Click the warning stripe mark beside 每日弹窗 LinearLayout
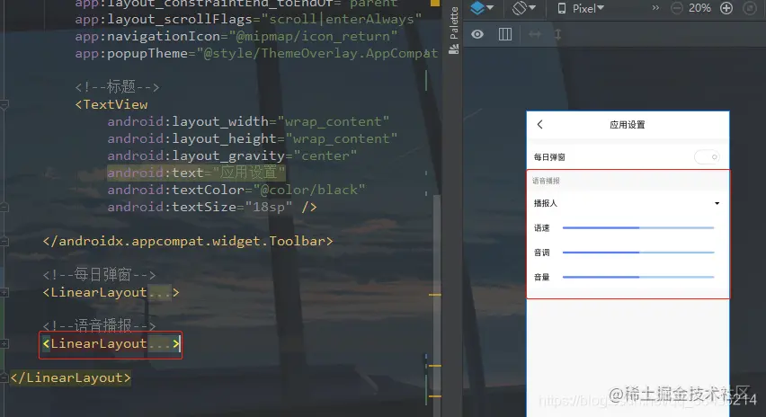This screenshot has width=766, height=417. pos(435,295)
